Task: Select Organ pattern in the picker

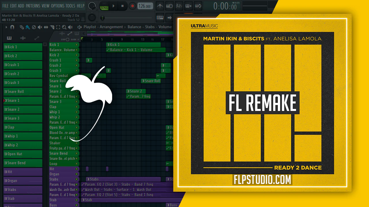Action: pos(23,181)
